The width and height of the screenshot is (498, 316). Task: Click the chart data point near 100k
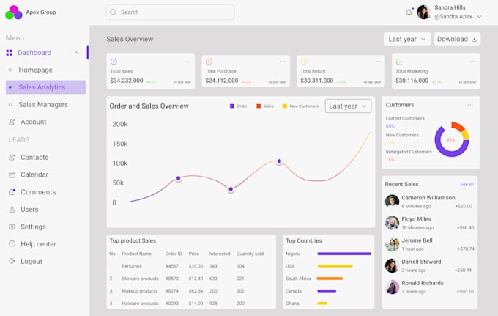(x=279, y=161)
